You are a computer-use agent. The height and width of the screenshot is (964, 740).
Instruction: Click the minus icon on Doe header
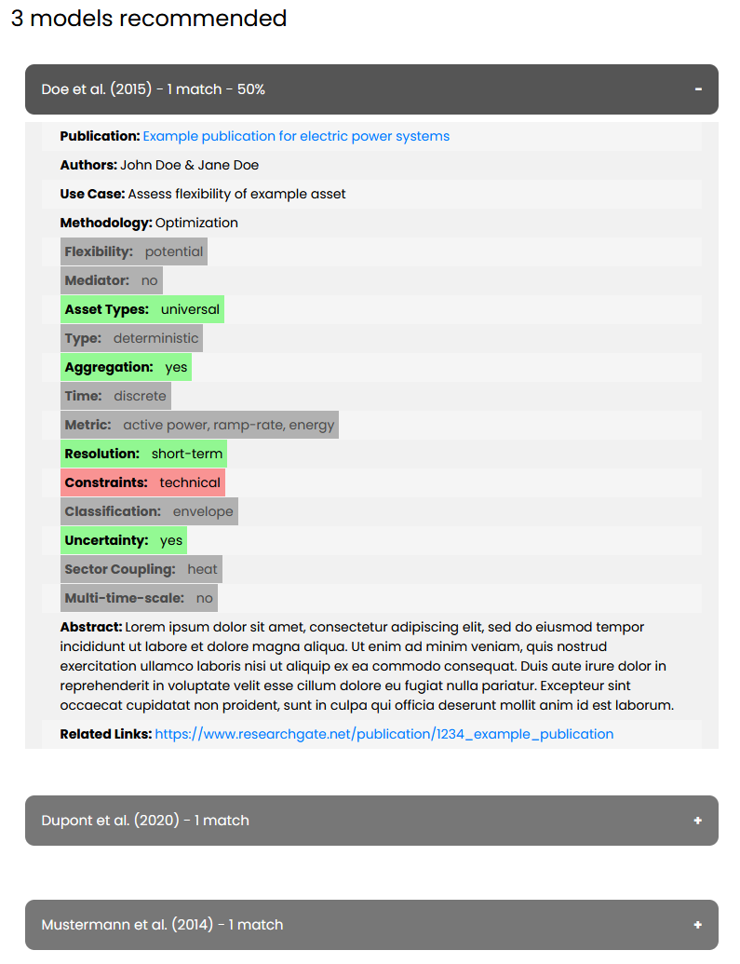(698, 89)
